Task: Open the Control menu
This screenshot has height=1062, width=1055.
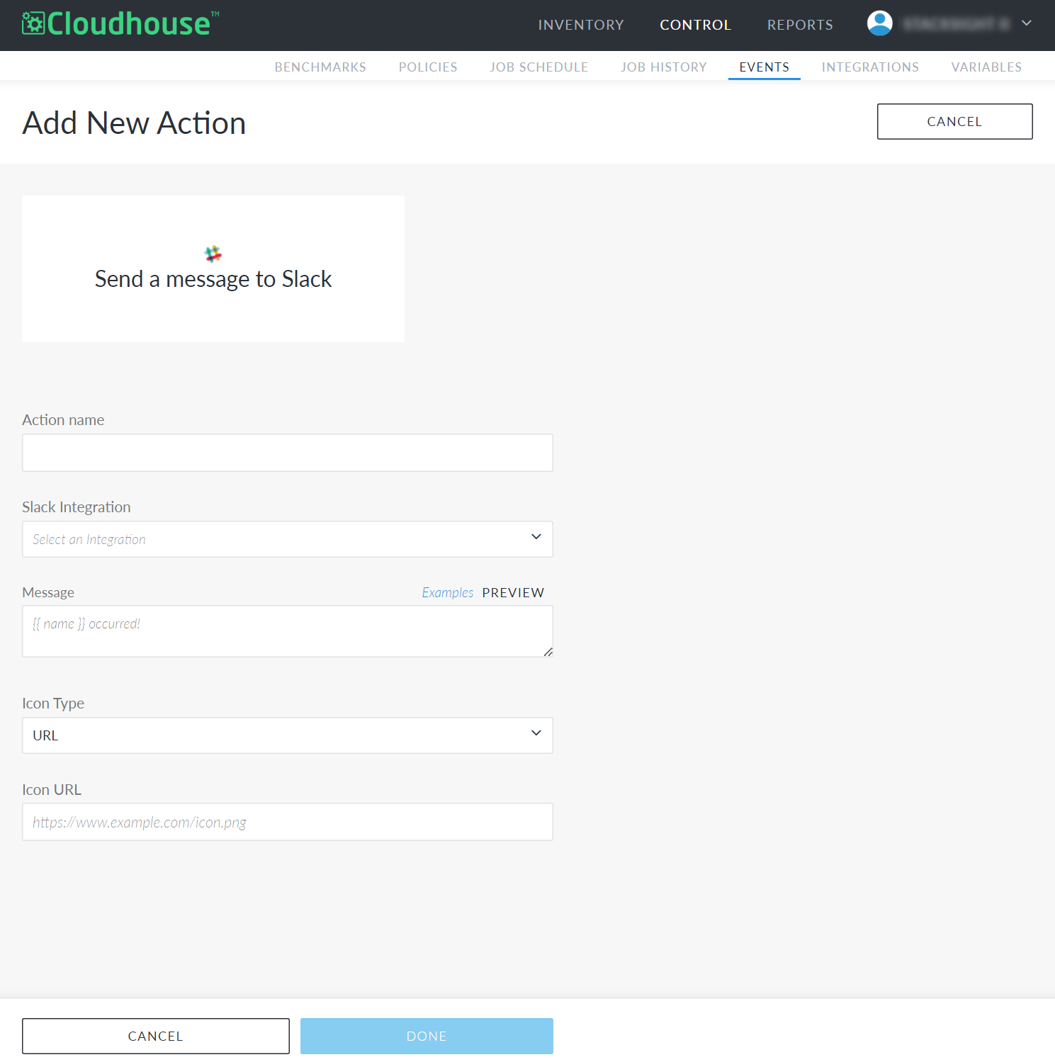Action: [x=695, y=25]
